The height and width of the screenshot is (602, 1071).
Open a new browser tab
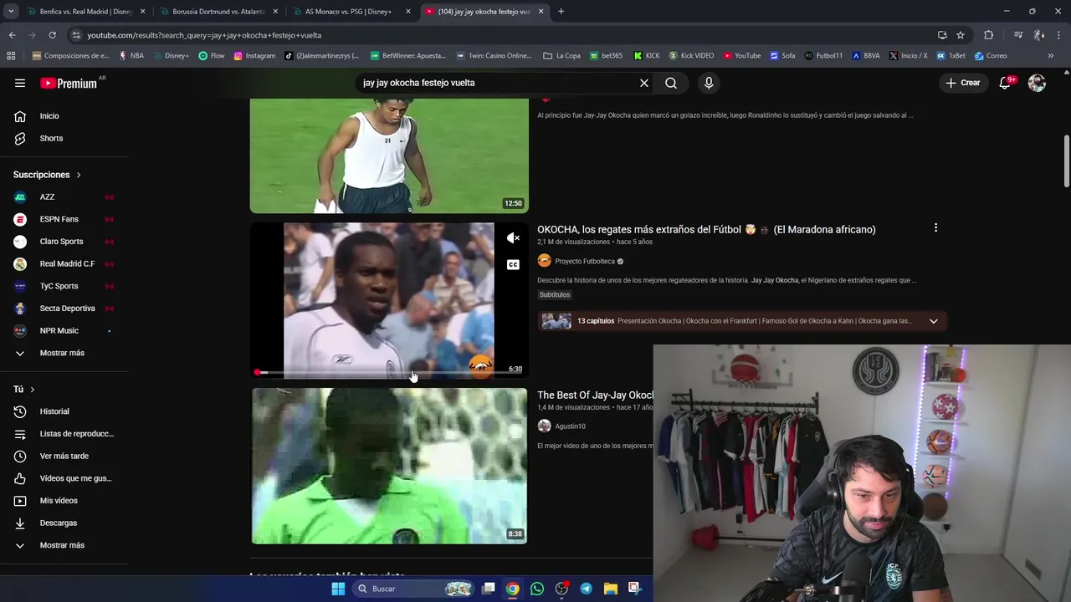point(561,12)
